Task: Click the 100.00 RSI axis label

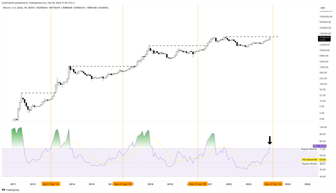Action: coord(323,127)
